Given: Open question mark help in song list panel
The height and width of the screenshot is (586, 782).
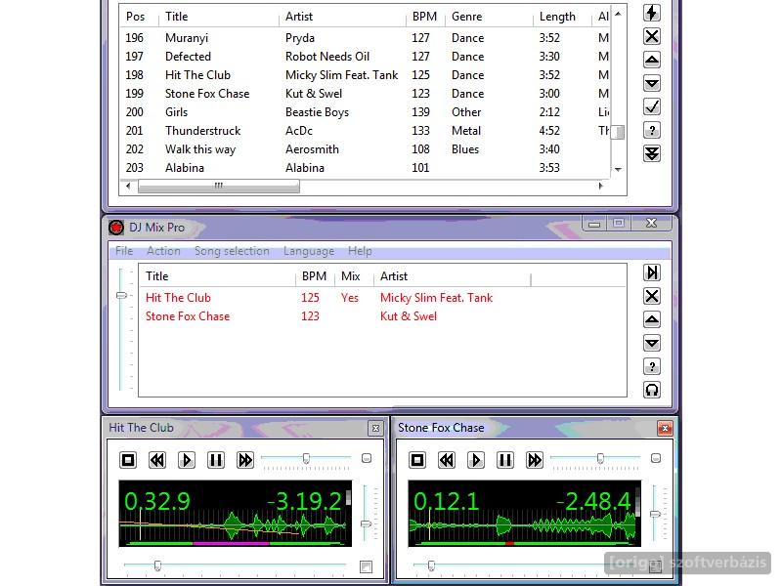Looking at the screenshot, I should coord(652,131).
